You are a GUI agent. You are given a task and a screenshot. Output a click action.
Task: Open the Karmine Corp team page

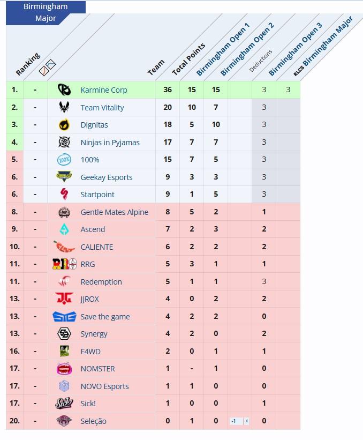tap(104, 90)
